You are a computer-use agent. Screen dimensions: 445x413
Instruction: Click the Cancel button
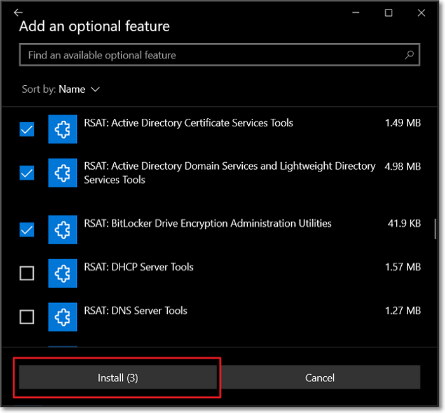[x=320, y=377]
